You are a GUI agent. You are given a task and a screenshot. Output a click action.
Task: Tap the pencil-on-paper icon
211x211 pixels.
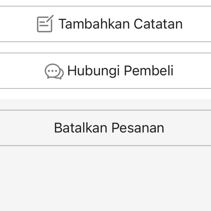[45, 24]
